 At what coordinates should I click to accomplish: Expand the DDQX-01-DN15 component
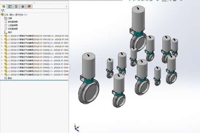2,43
